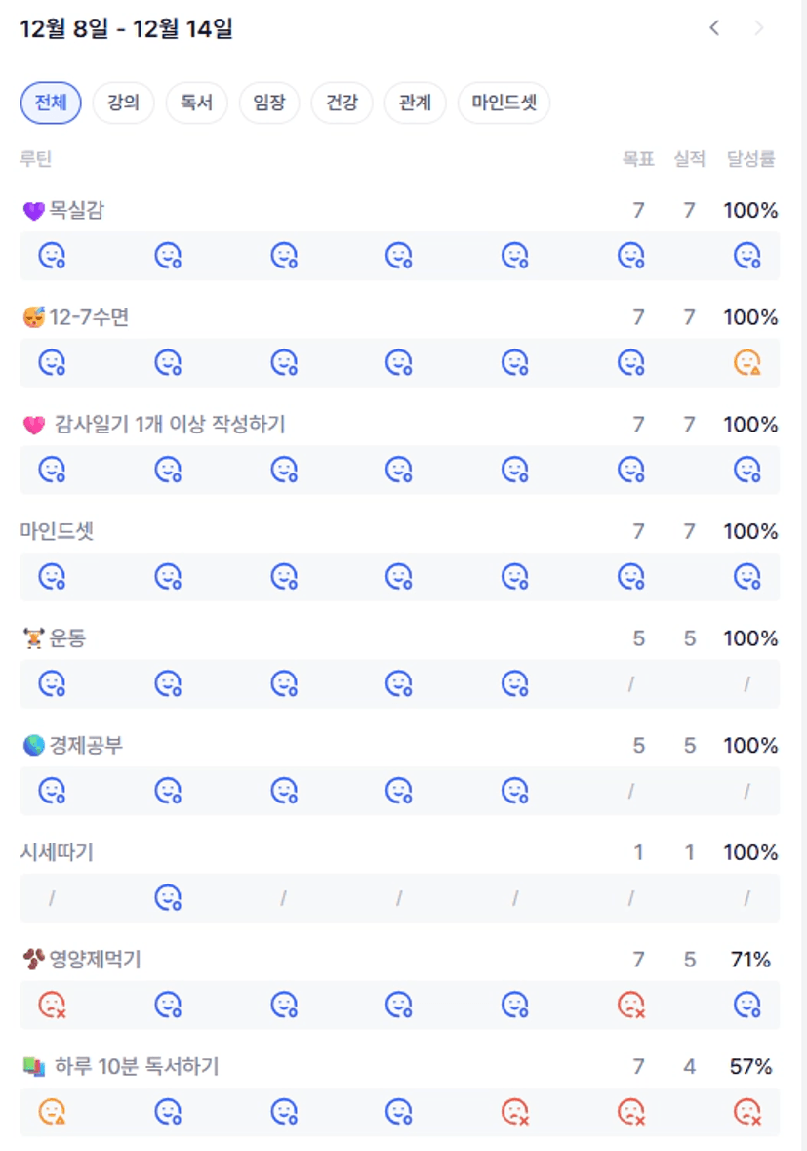Switch to the 마인드셋 filter chip
This screenshot has height=1151, width=807.
pos(504,103)
